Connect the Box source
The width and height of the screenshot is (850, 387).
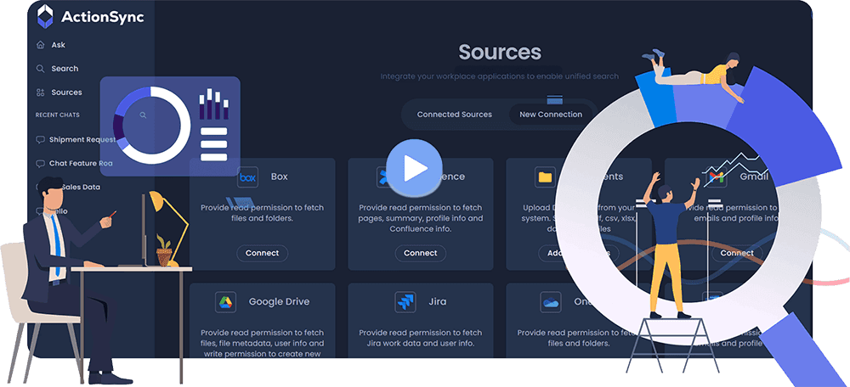(263, 253)
